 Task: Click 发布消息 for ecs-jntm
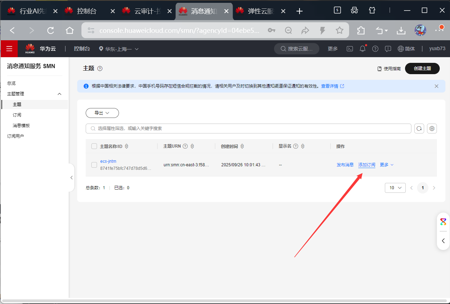[x=345, y=165]
